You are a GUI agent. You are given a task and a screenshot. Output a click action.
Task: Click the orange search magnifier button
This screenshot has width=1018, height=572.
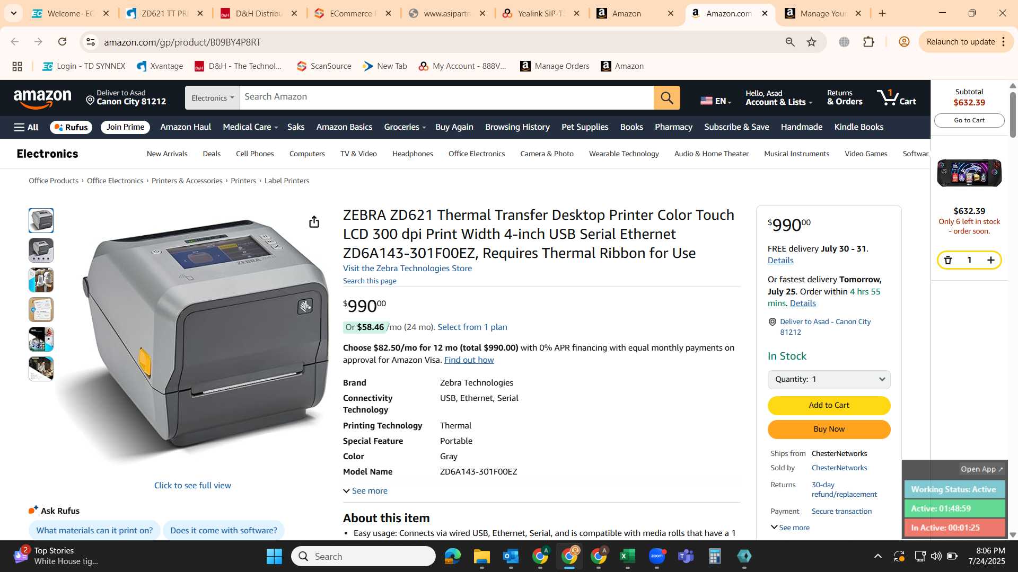666,98
